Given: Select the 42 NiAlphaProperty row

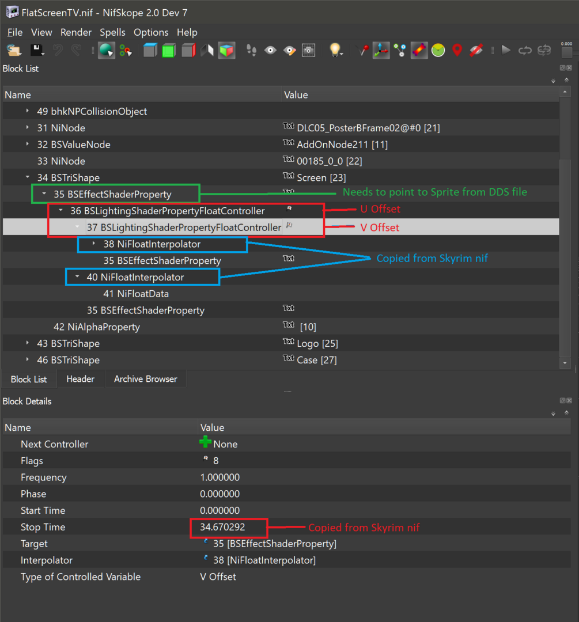Looking at the screenshot, I should tap(281, 327).
